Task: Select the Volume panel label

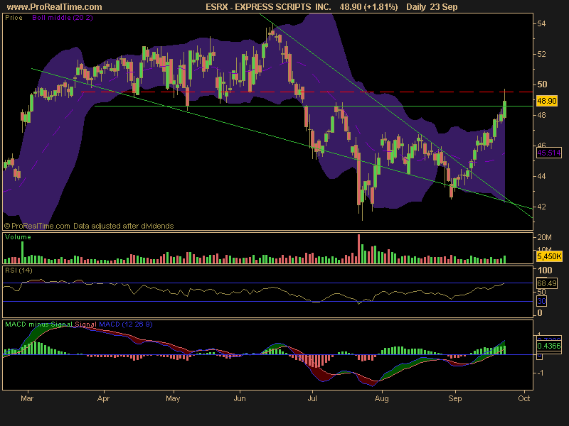Action: [x=18, y=237]
